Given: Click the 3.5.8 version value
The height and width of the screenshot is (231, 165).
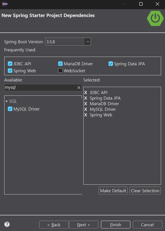Looking at the screenshot, I should pyautogui.click(x=51, y=42).
